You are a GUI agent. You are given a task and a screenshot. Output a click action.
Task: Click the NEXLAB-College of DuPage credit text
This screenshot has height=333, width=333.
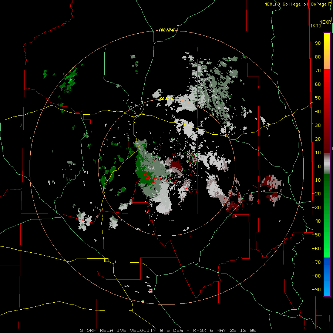[x=297, y=4]
